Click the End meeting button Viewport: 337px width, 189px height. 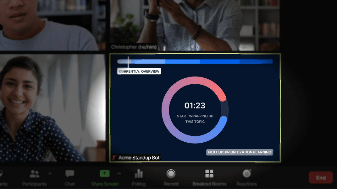coord(321,177)
